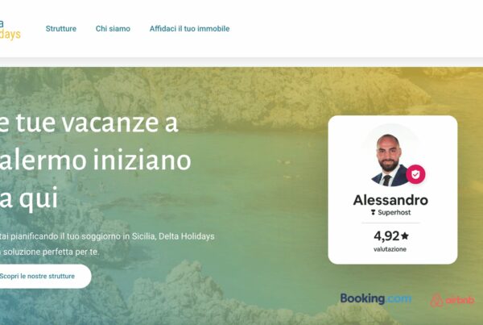This screenshot has width=483, height=325.
Task: Click the 'alermo iniziano' headline line
Action: click(95, 160)
